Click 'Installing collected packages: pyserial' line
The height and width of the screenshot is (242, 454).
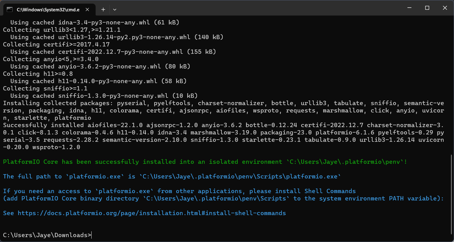pos(223,103)
